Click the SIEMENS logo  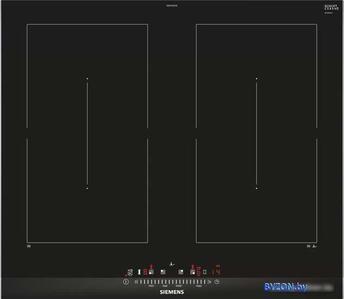coord(172,292)
